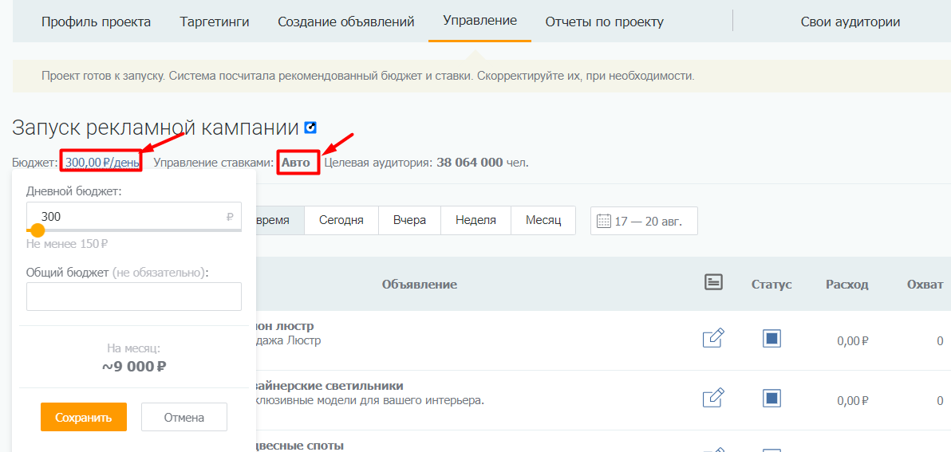Toggle status square of first ad
The width and height of the screenshot is (951, 452).
pyautogui.click(x=771, y=339)
